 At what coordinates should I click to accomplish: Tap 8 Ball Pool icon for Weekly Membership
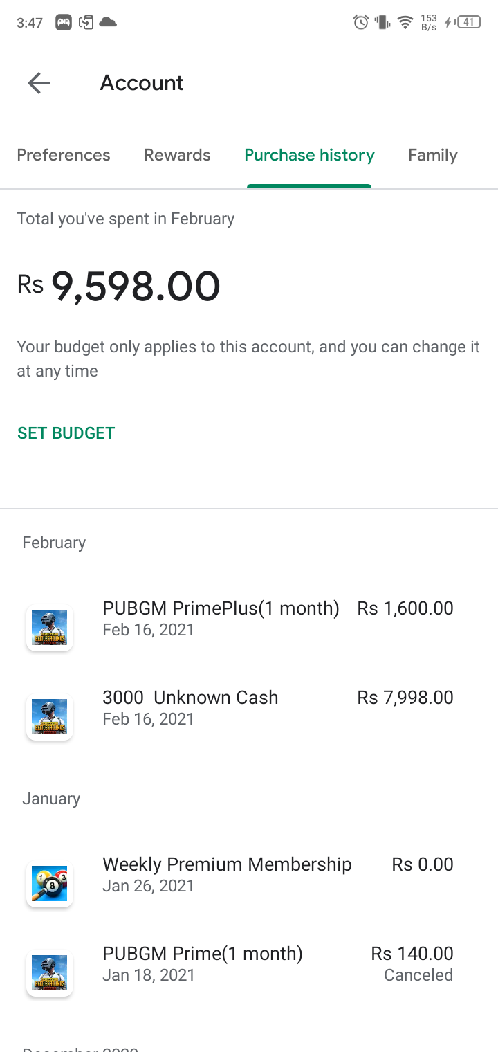tap(50, 884)
